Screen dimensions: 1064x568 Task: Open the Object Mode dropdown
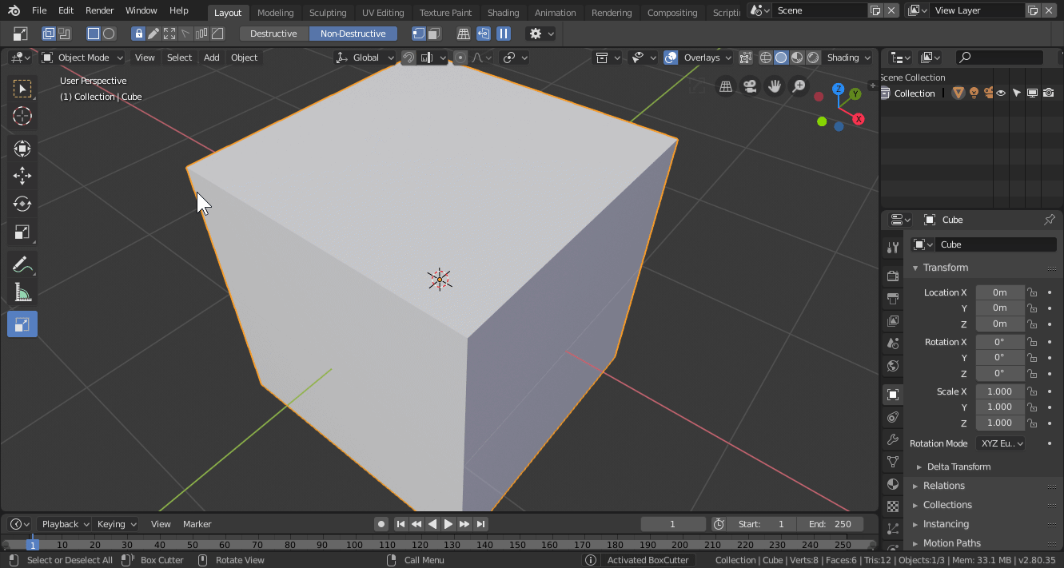click(83, 58)
